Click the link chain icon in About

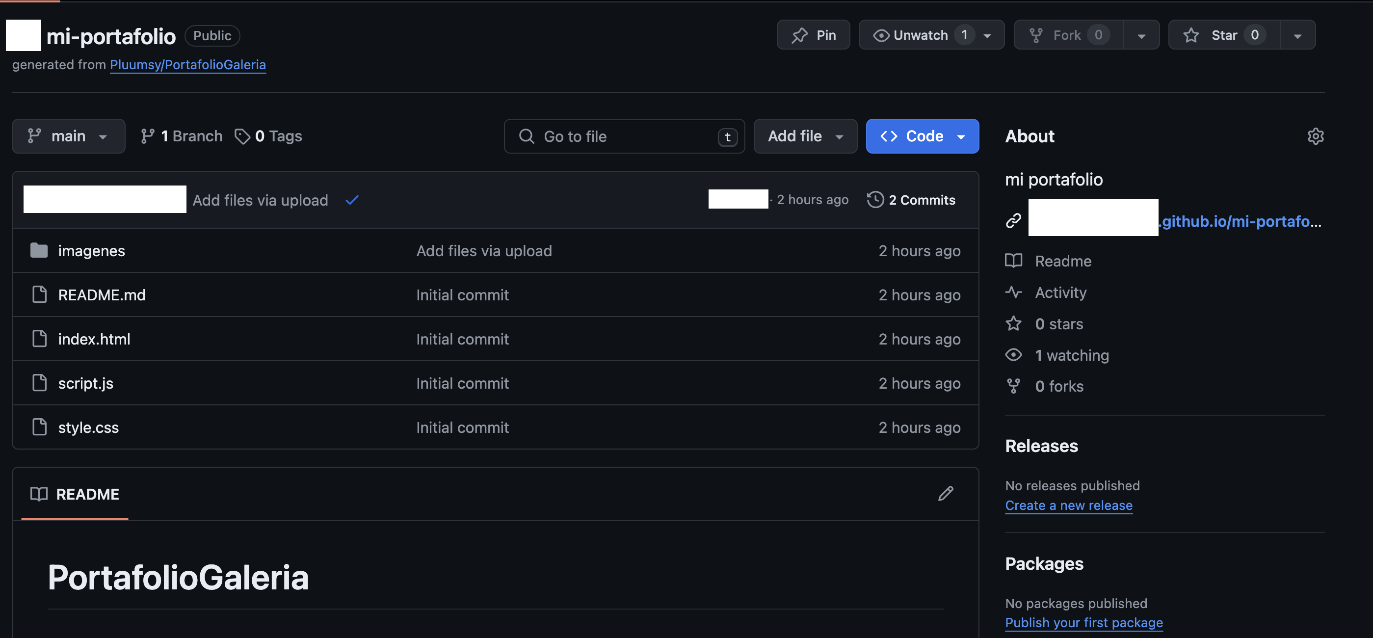pyautogui.click(x=1013, y=221)
